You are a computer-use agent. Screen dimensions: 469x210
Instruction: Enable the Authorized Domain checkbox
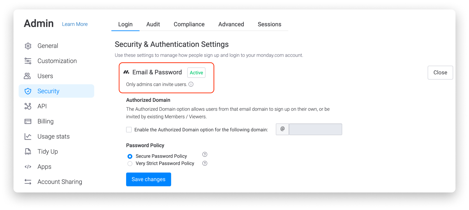click(x=129, y=130)
